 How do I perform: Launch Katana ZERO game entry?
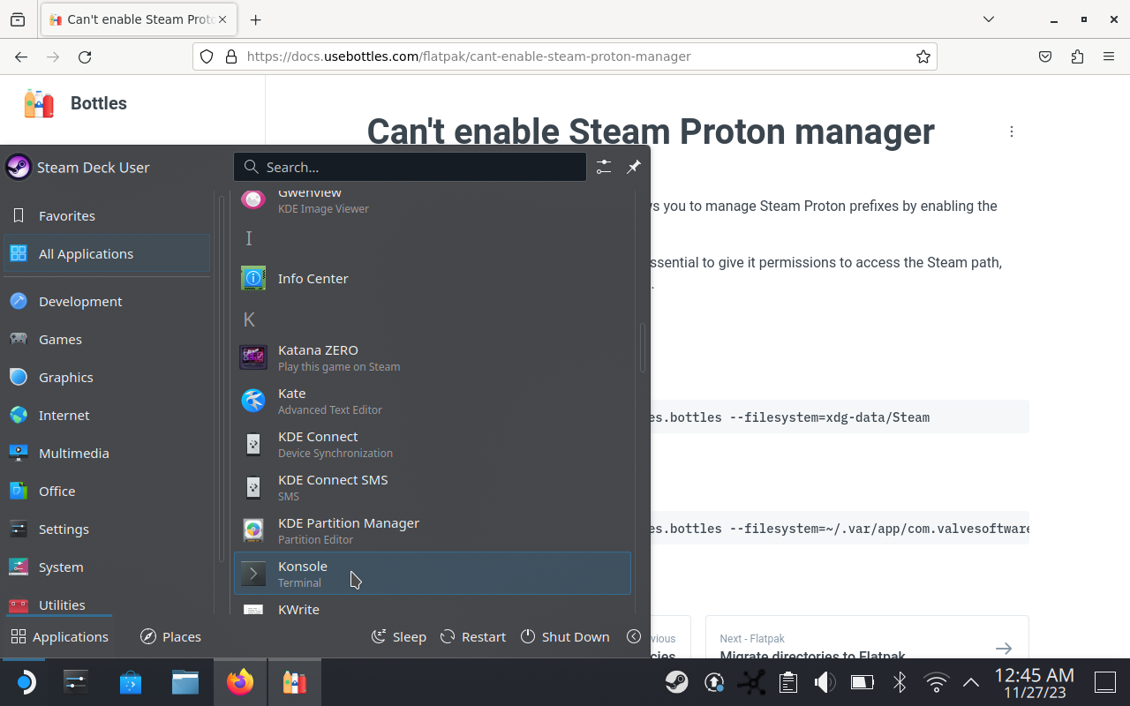point(433,357)
